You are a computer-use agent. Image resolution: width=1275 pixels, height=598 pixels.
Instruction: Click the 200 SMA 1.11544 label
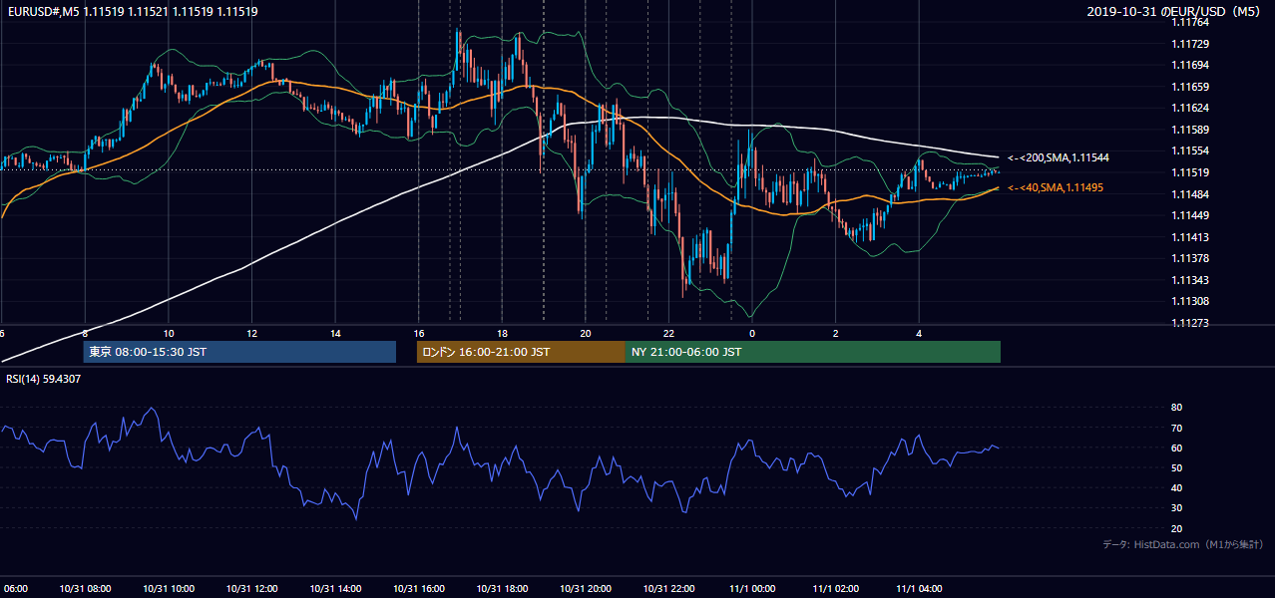[1059, 157]
